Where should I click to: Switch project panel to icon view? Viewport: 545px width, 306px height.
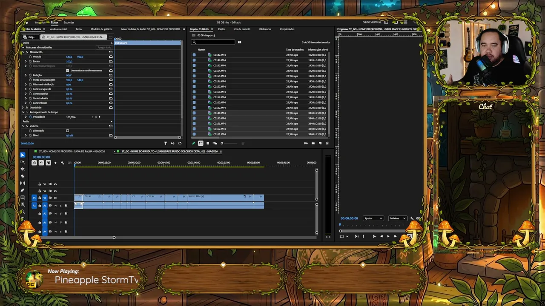[208, 143]
